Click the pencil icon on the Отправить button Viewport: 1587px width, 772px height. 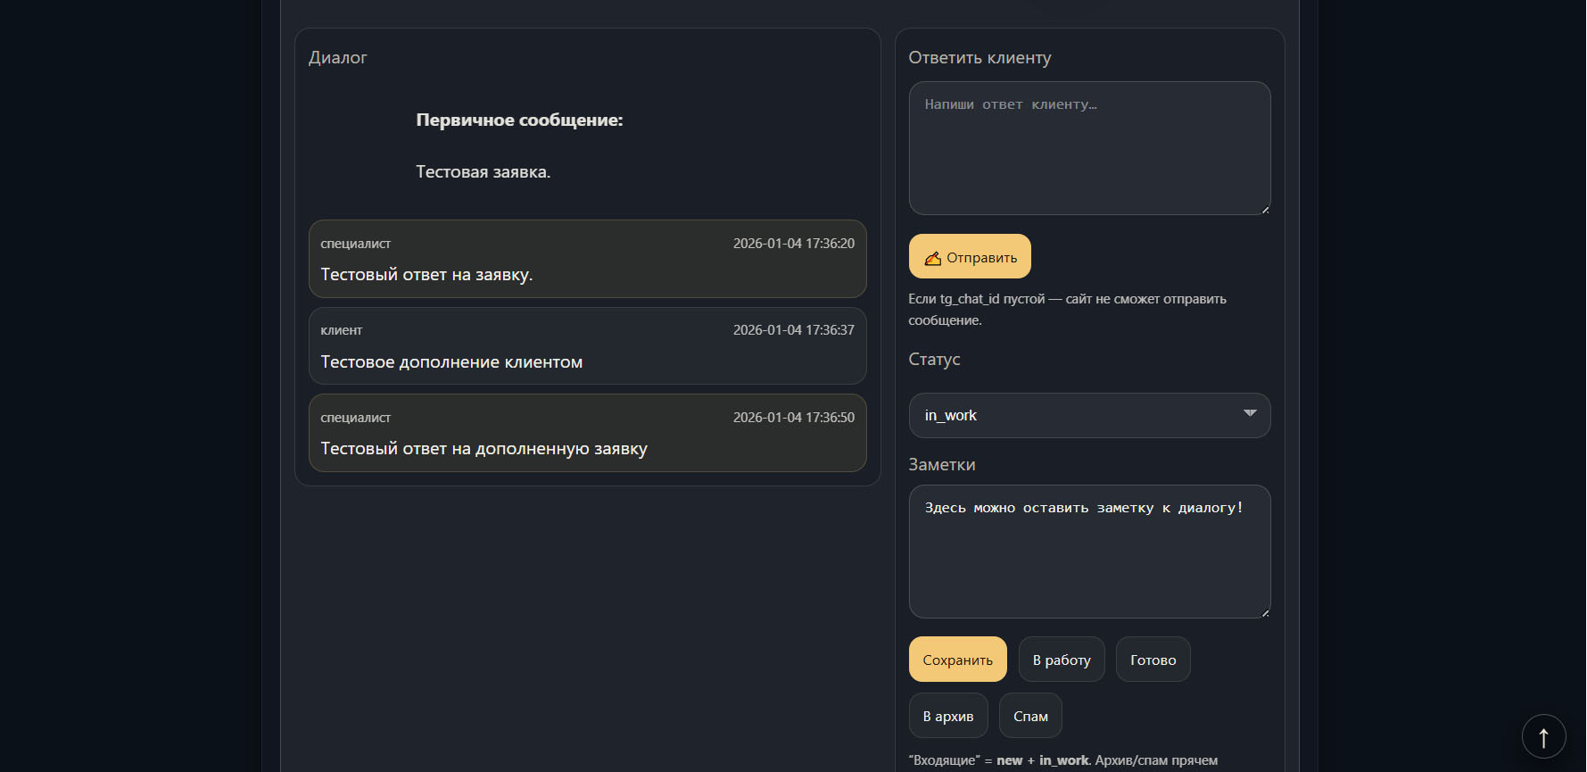click(x=932, y=258)
